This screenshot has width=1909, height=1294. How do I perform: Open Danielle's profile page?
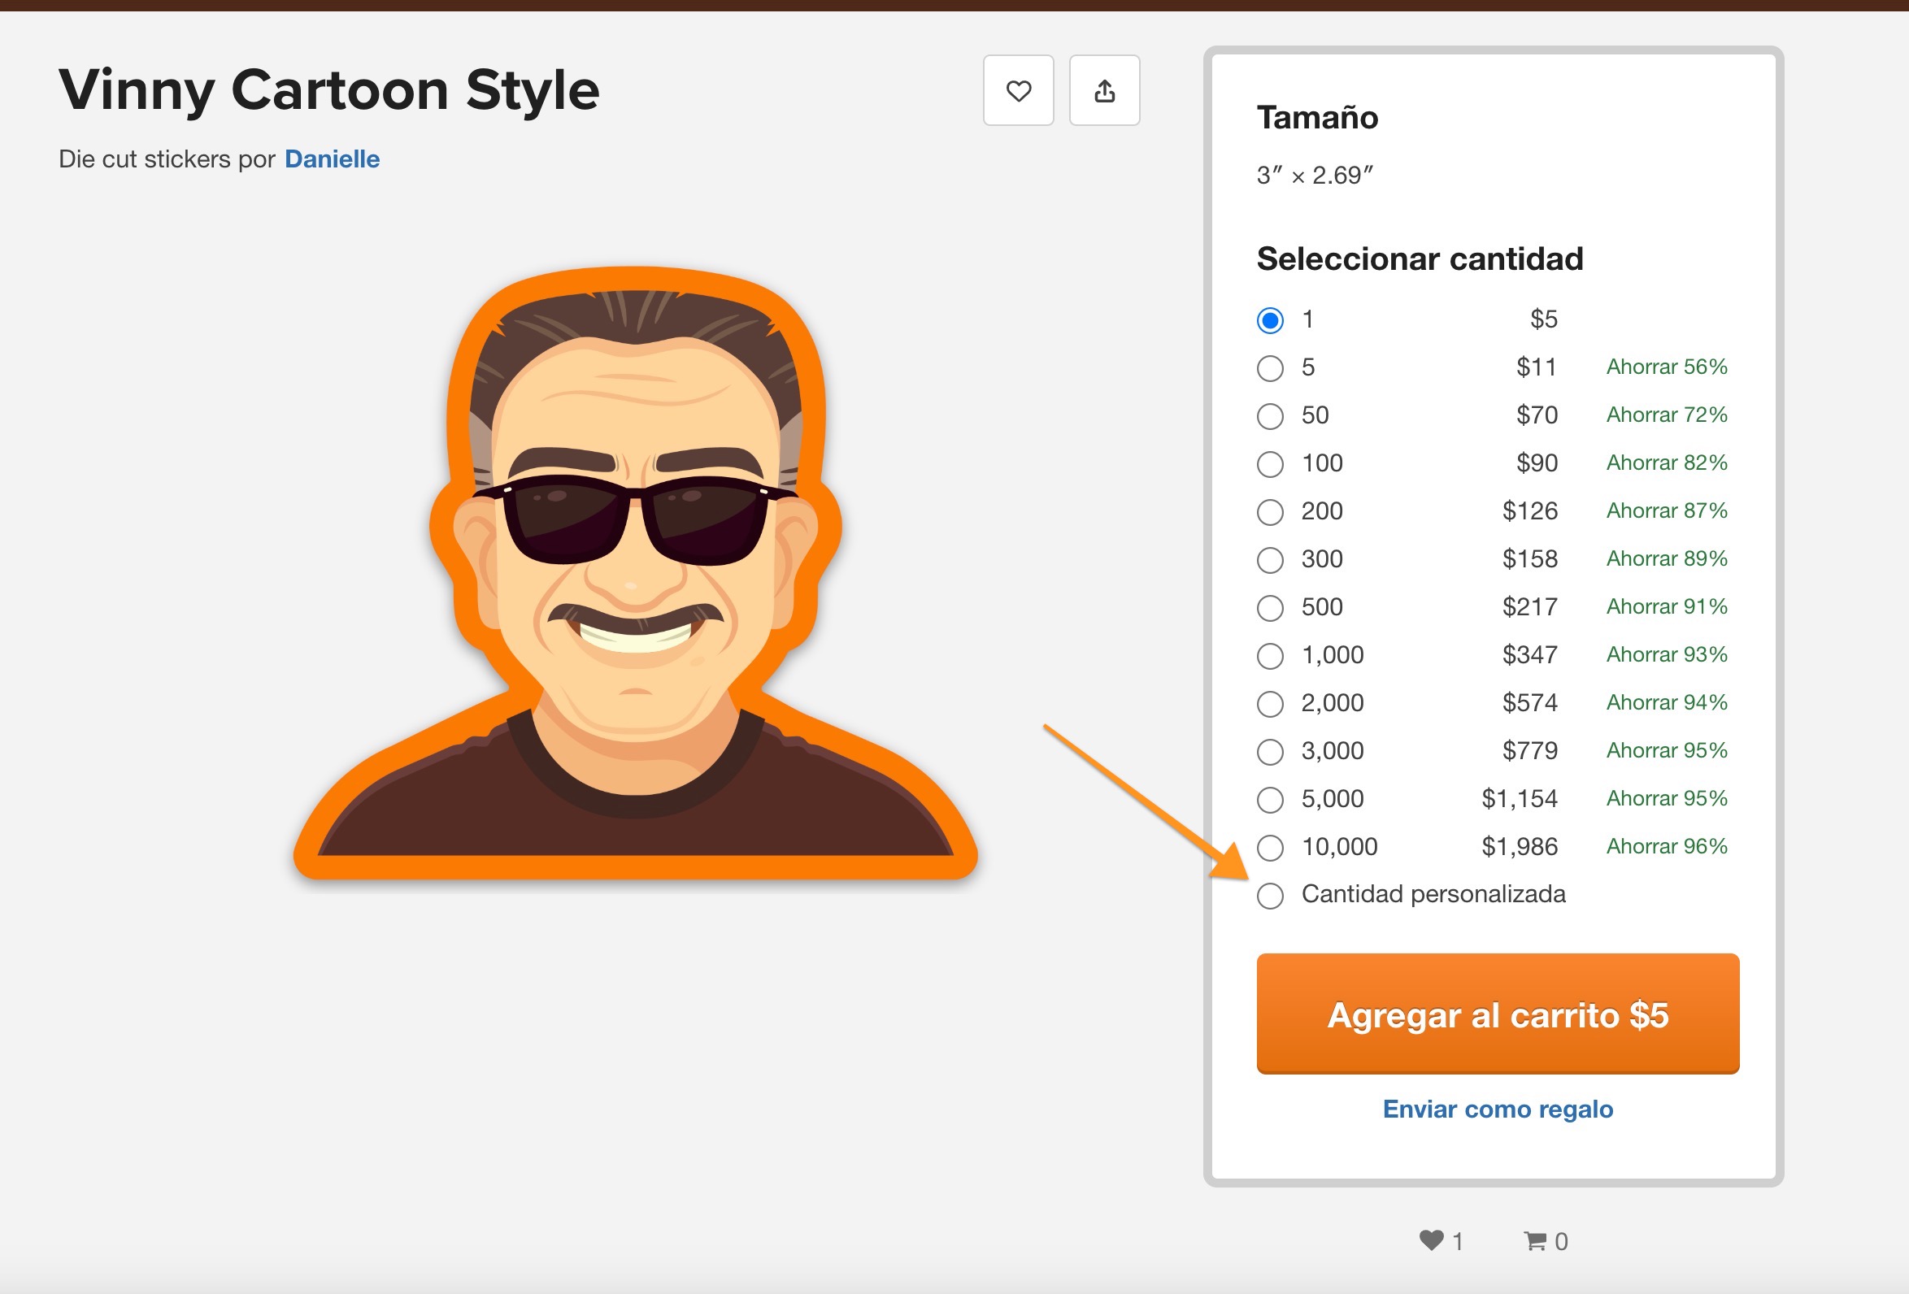(x=332, y=158)
